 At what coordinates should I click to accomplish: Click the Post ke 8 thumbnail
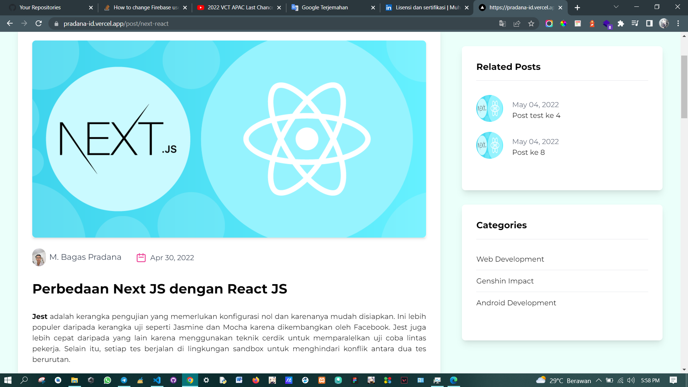click(x=489, y=145)
